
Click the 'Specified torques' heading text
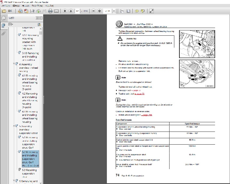(x=124, y=120)
